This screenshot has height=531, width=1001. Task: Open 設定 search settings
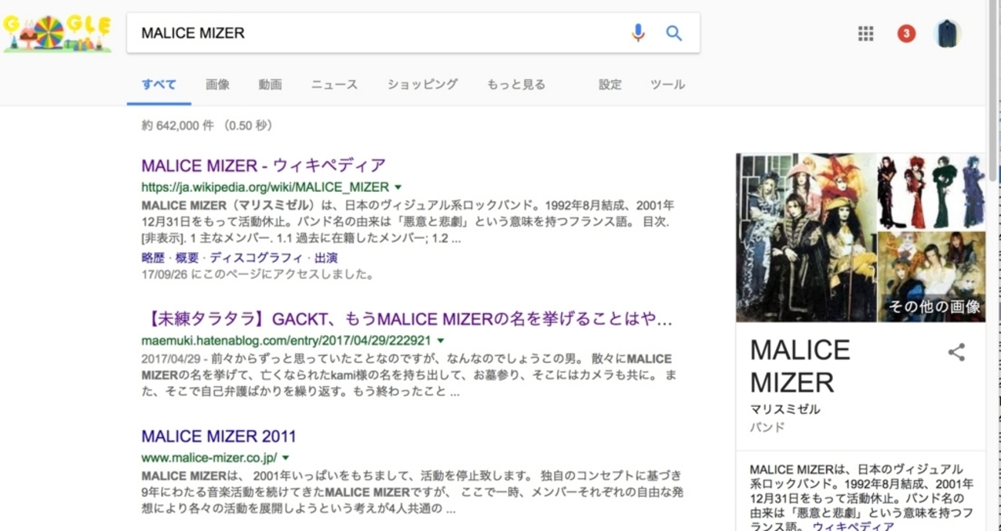pos(610,85)
